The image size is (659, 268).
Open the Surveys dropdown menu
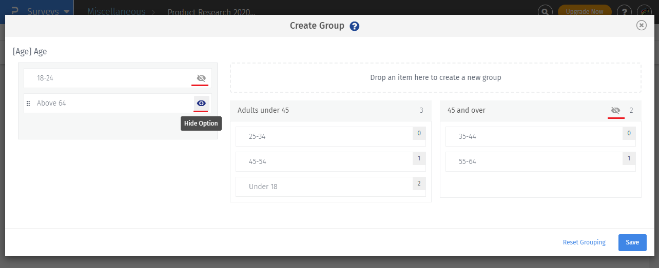[x=47, y=11]
